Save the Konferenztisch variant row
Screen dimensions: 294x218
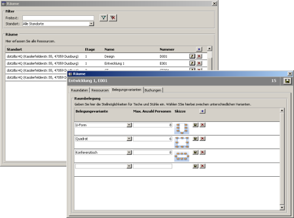(195, 153)
